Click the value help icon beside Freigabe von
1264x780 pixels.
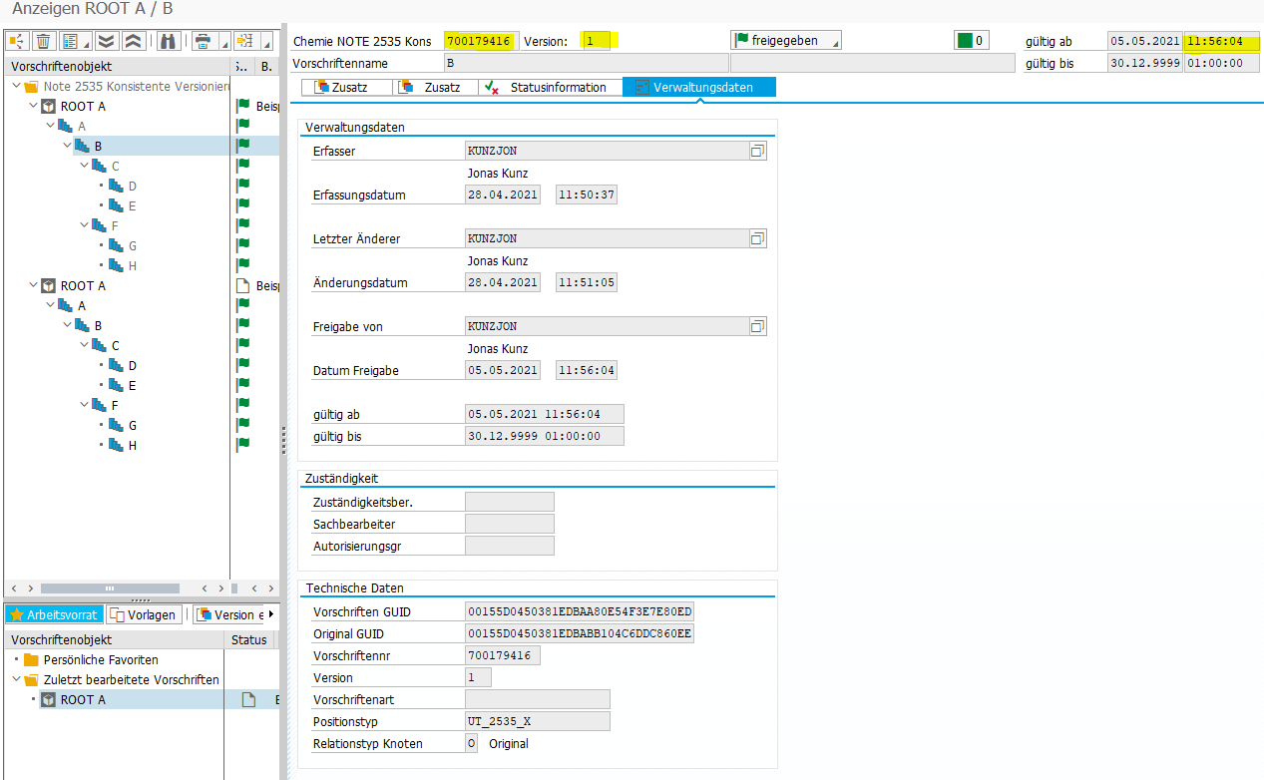pos(757,326)
